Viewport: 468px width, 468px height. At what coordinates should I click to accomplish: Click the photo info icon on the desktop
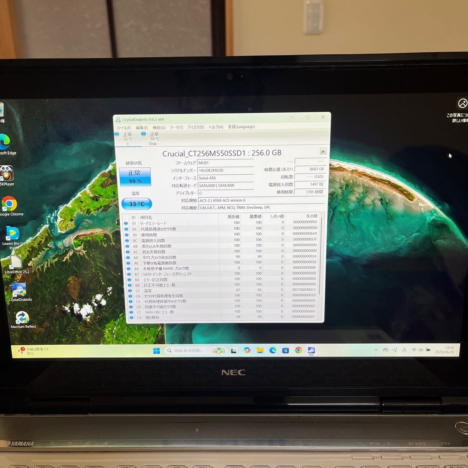(462, 103)
